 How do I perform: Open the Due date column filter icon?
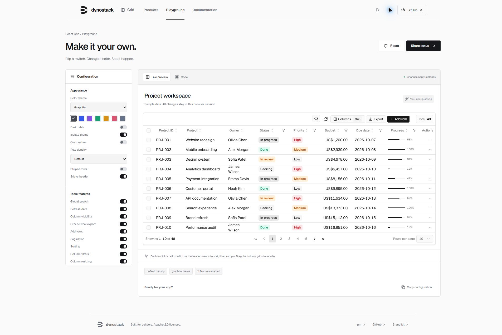point(381,130)
